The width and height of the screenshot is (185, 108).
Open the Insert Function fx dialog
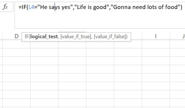(5, 7)
